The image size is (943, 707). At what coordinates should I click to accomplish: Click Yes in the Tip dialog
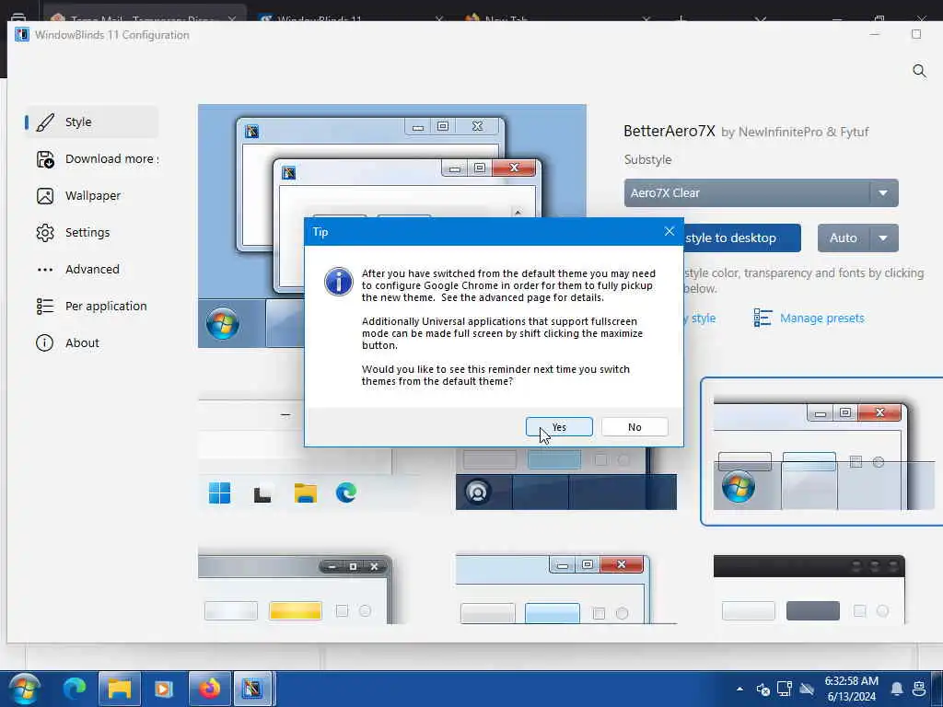[x=559, y=427]
